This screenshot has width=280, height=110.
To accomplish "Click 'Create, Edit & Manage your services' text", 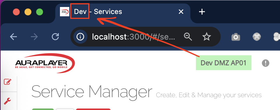I will pos(209,95).
